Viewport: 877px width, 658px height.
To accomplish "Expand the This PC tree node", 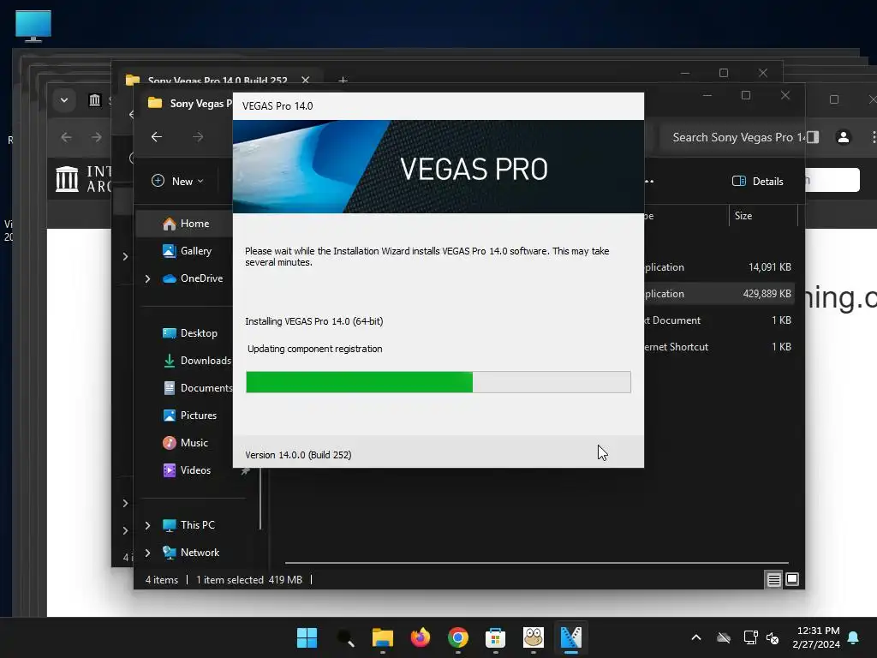I will [147, 525].
